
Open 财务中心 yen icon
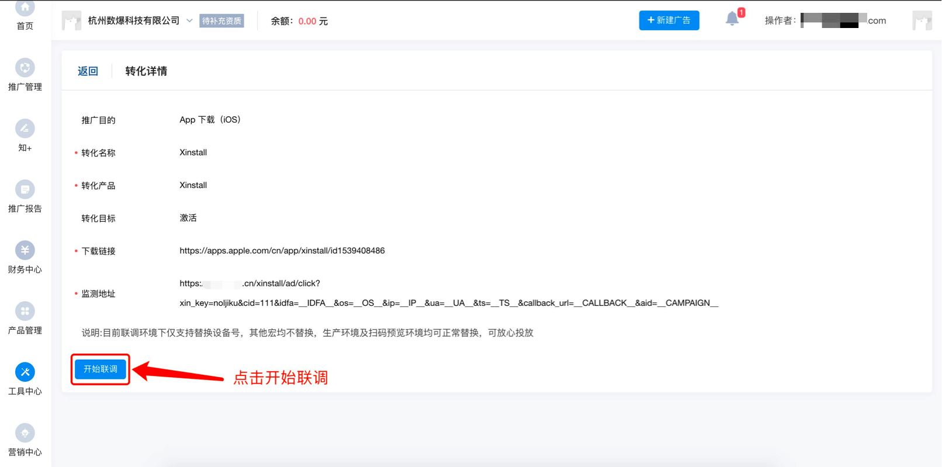[25, 250]
